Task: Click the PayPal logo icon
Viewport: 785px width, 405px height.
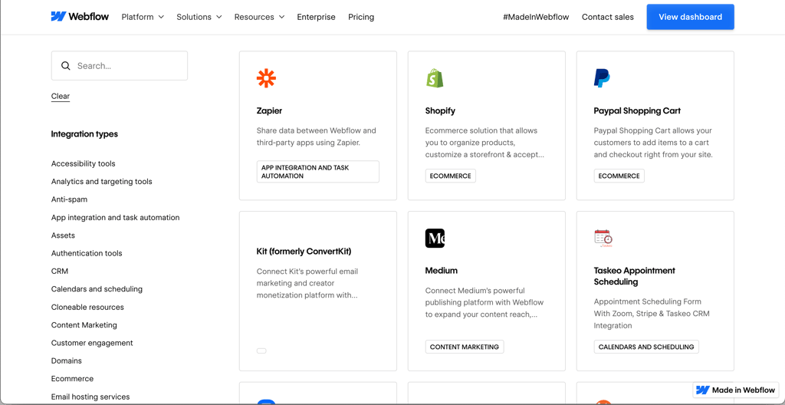Action: pos(602,78)
